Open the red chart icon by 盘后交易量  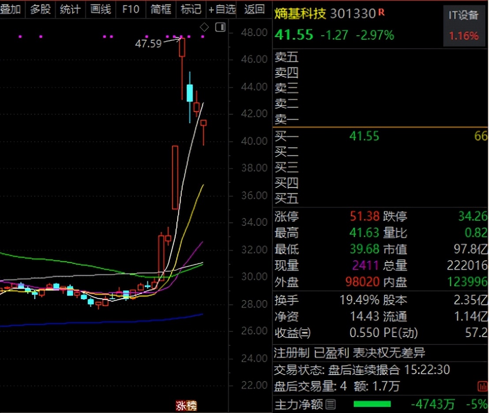pyautogui.click(x=482, y=387)
